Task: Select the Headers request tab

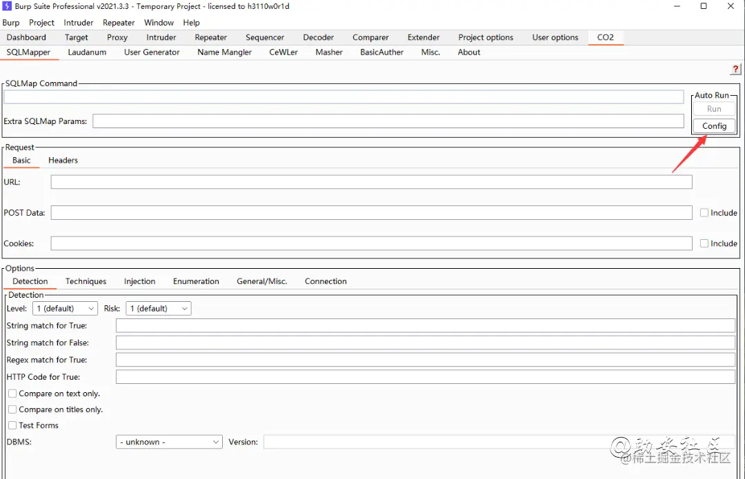Action: [63, 161]
